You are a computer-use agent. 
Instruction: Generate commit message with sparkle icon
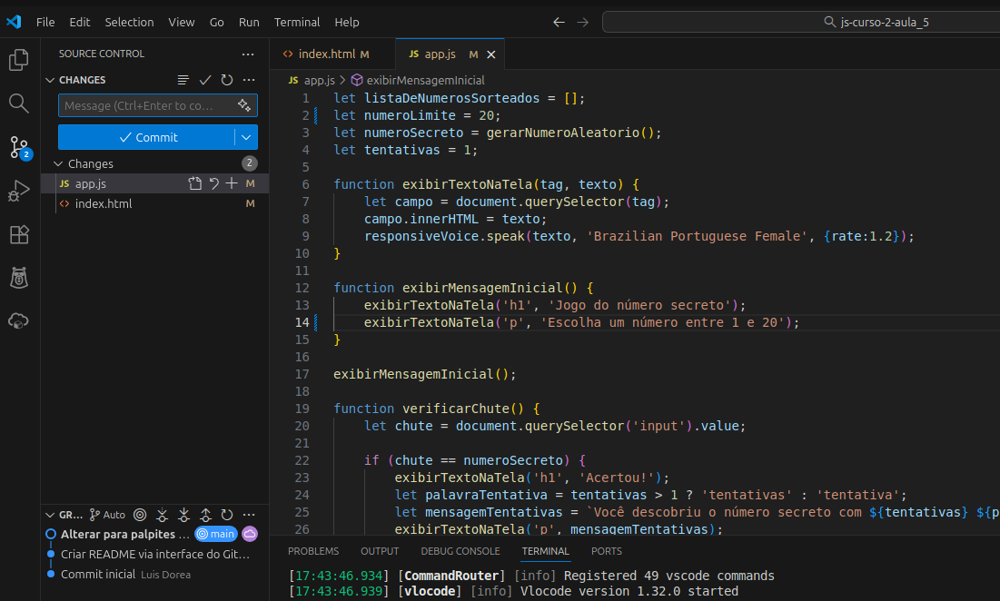(243, 105)
